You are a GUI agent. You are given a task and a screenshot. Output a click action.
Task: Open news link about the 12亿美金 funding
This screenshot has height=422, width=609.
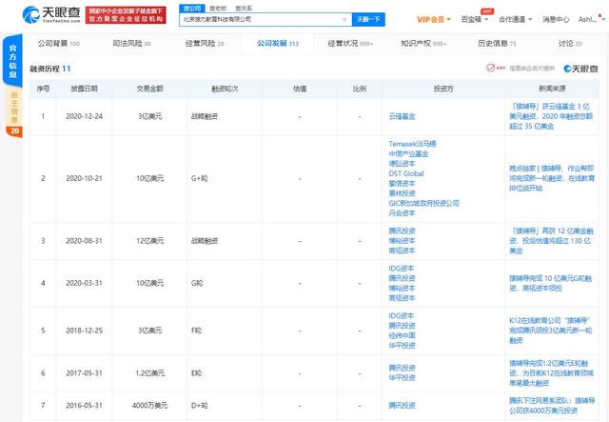(x=551, y=241)
